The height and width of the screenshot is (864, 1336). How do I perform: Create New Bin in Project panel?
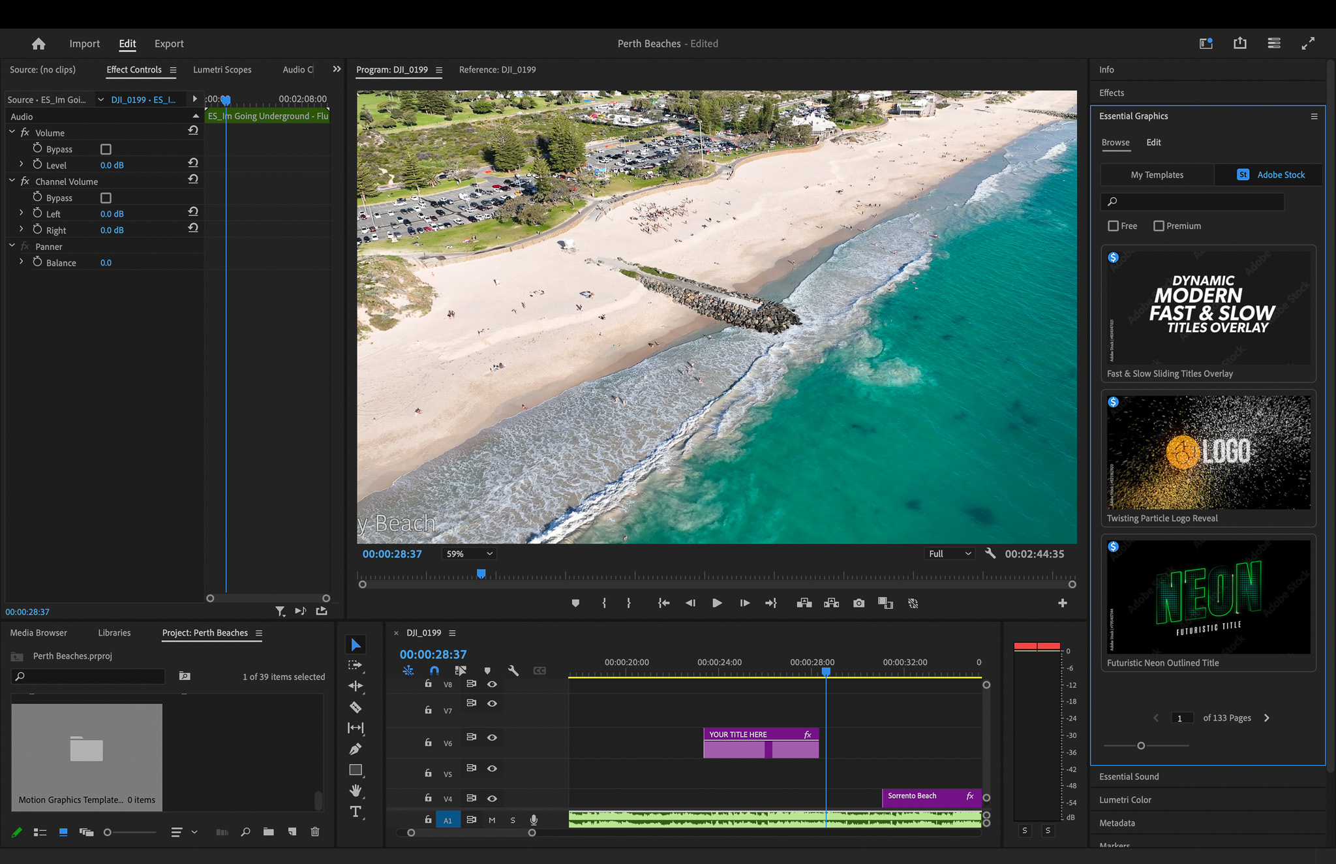click(268, 832)
